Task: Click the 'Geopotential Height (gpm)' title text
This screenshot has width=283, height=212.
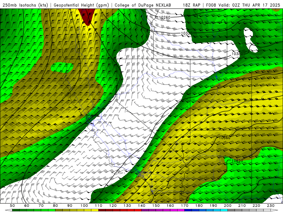Action: (81, 5)
